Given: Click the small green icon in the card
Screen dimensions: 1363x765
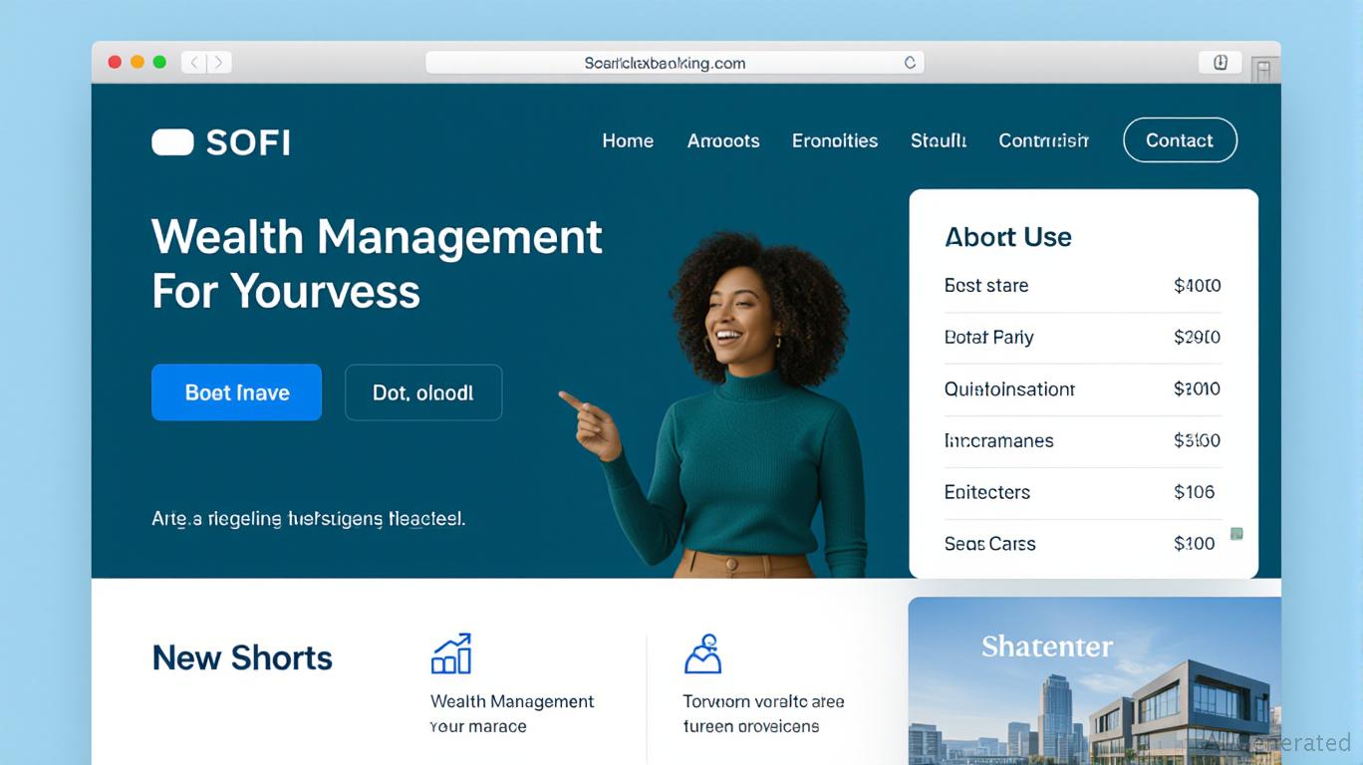Looking at the screenshot, I should (x=1236, y=534).
